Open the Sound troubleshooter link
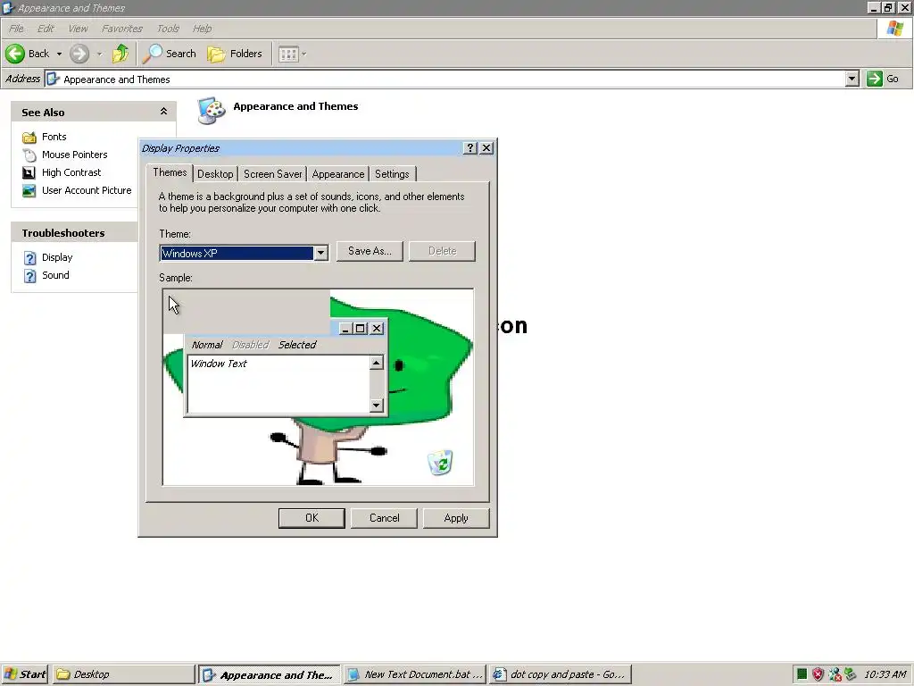 [x=55, y=275]
